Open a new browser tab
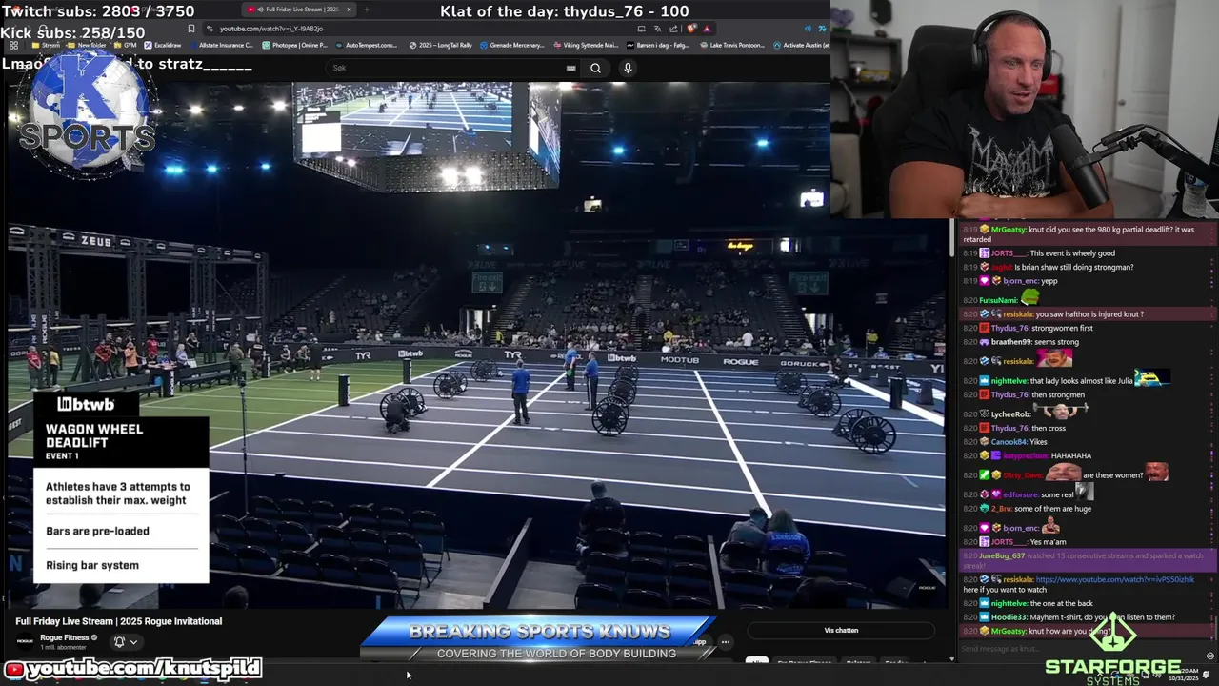Viewport: 1219px width, 686px height. coord(367,10)
